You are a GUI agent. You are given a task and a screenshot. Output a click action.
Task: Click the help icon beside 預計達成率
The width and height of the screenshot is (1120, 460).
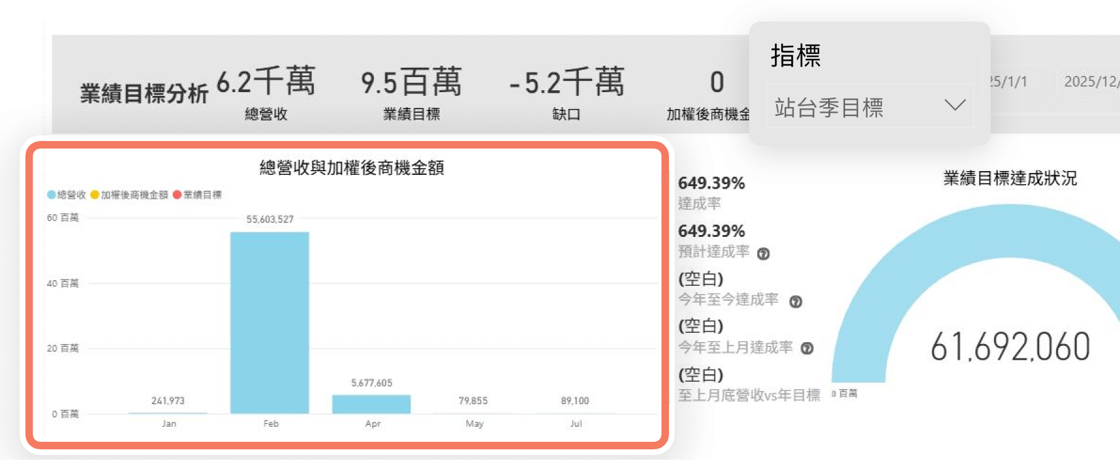click(x=764, y=253)
